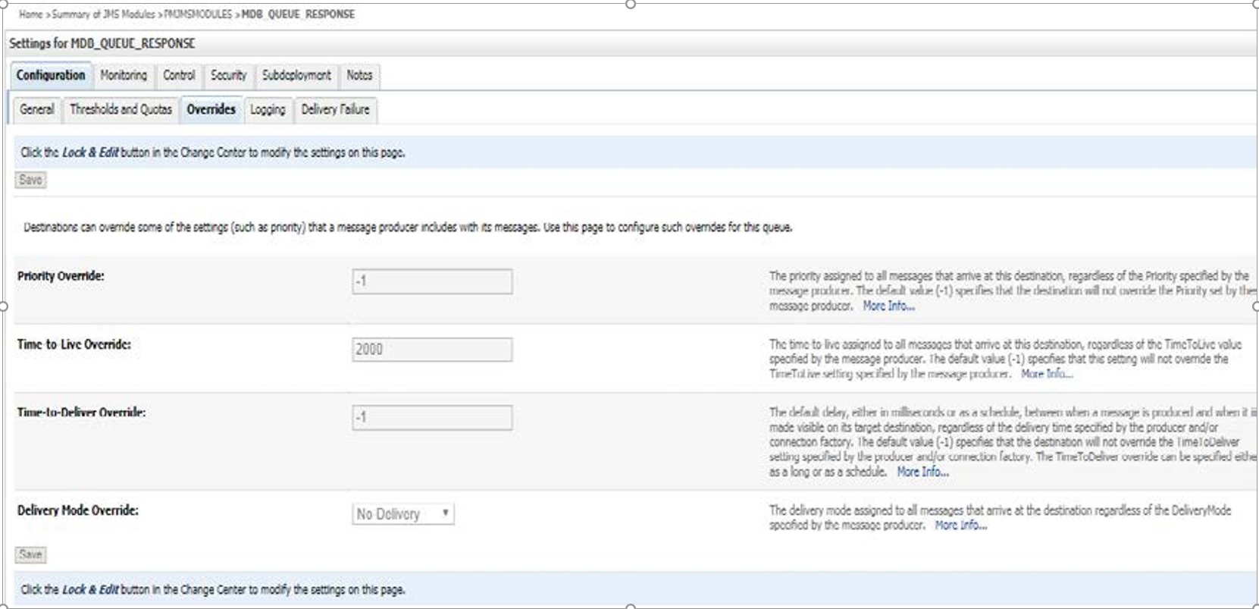Screen dimensions: 1259x609
Task: Open the Control tab
Action: [x=179, y=75]
